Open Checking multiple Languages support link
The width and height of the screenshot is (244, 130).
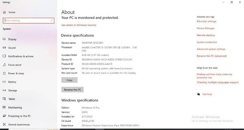click(x=217, y=82)
